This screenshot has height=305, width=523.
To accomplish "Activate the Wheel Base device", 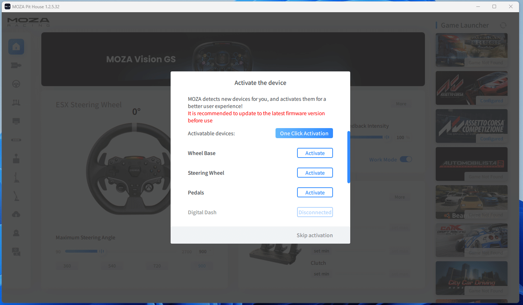I will [x=315, y=153].
